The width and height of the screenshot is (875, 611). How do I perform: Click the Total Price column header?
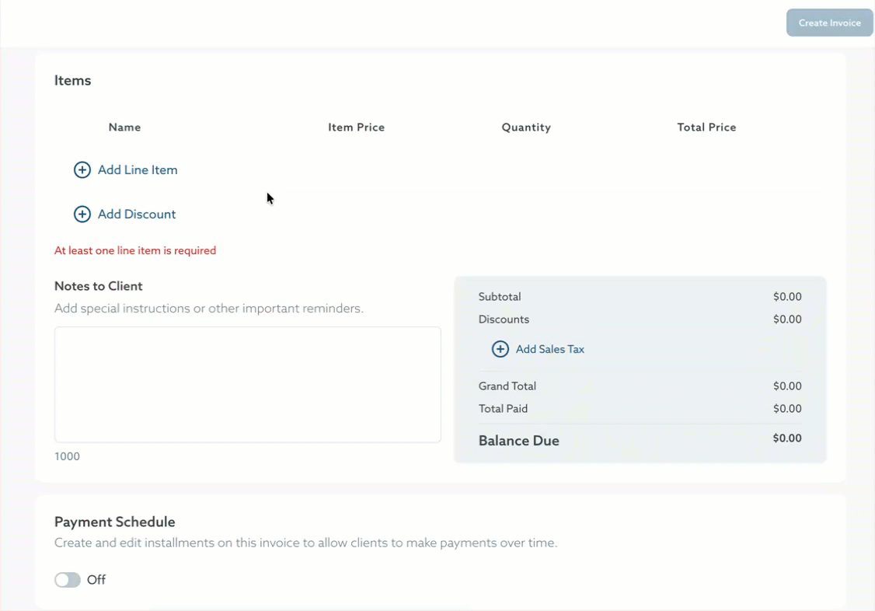[706, 127]
